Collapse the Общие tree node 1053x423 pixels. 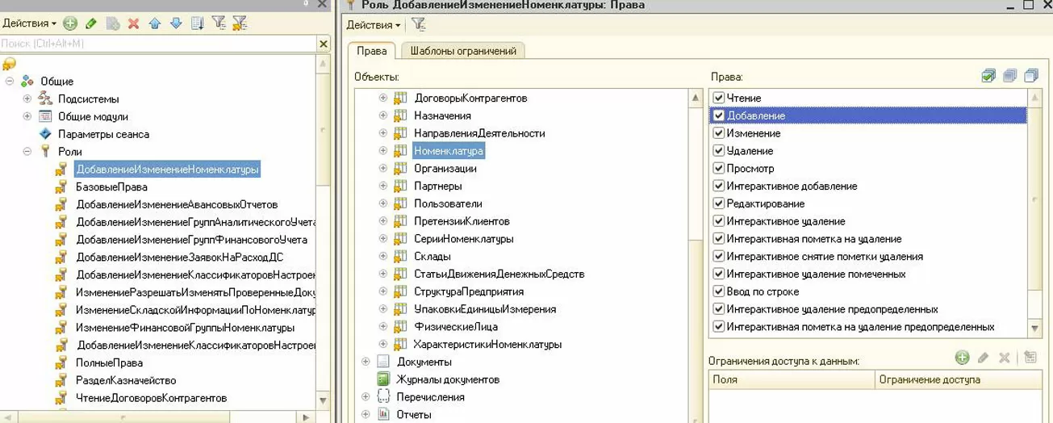coord(10,81)
